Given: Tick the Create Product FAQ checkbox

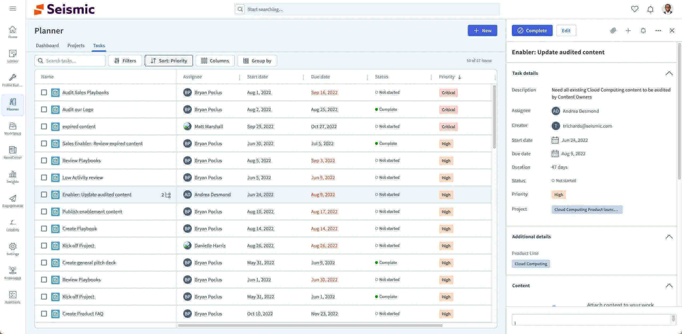Looking at the screenshot, I should tap(44, 314).
